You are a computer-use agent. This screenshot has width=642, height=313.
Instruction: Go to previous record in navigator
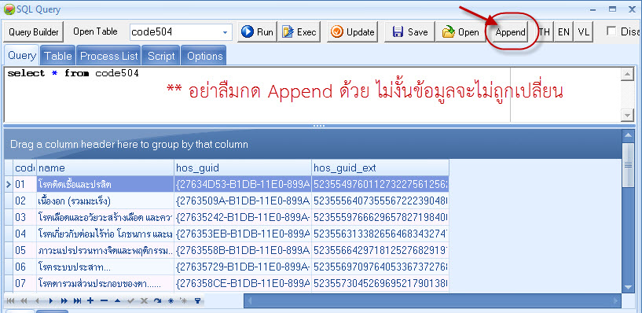pyautogui.click(x=37, y=300)
